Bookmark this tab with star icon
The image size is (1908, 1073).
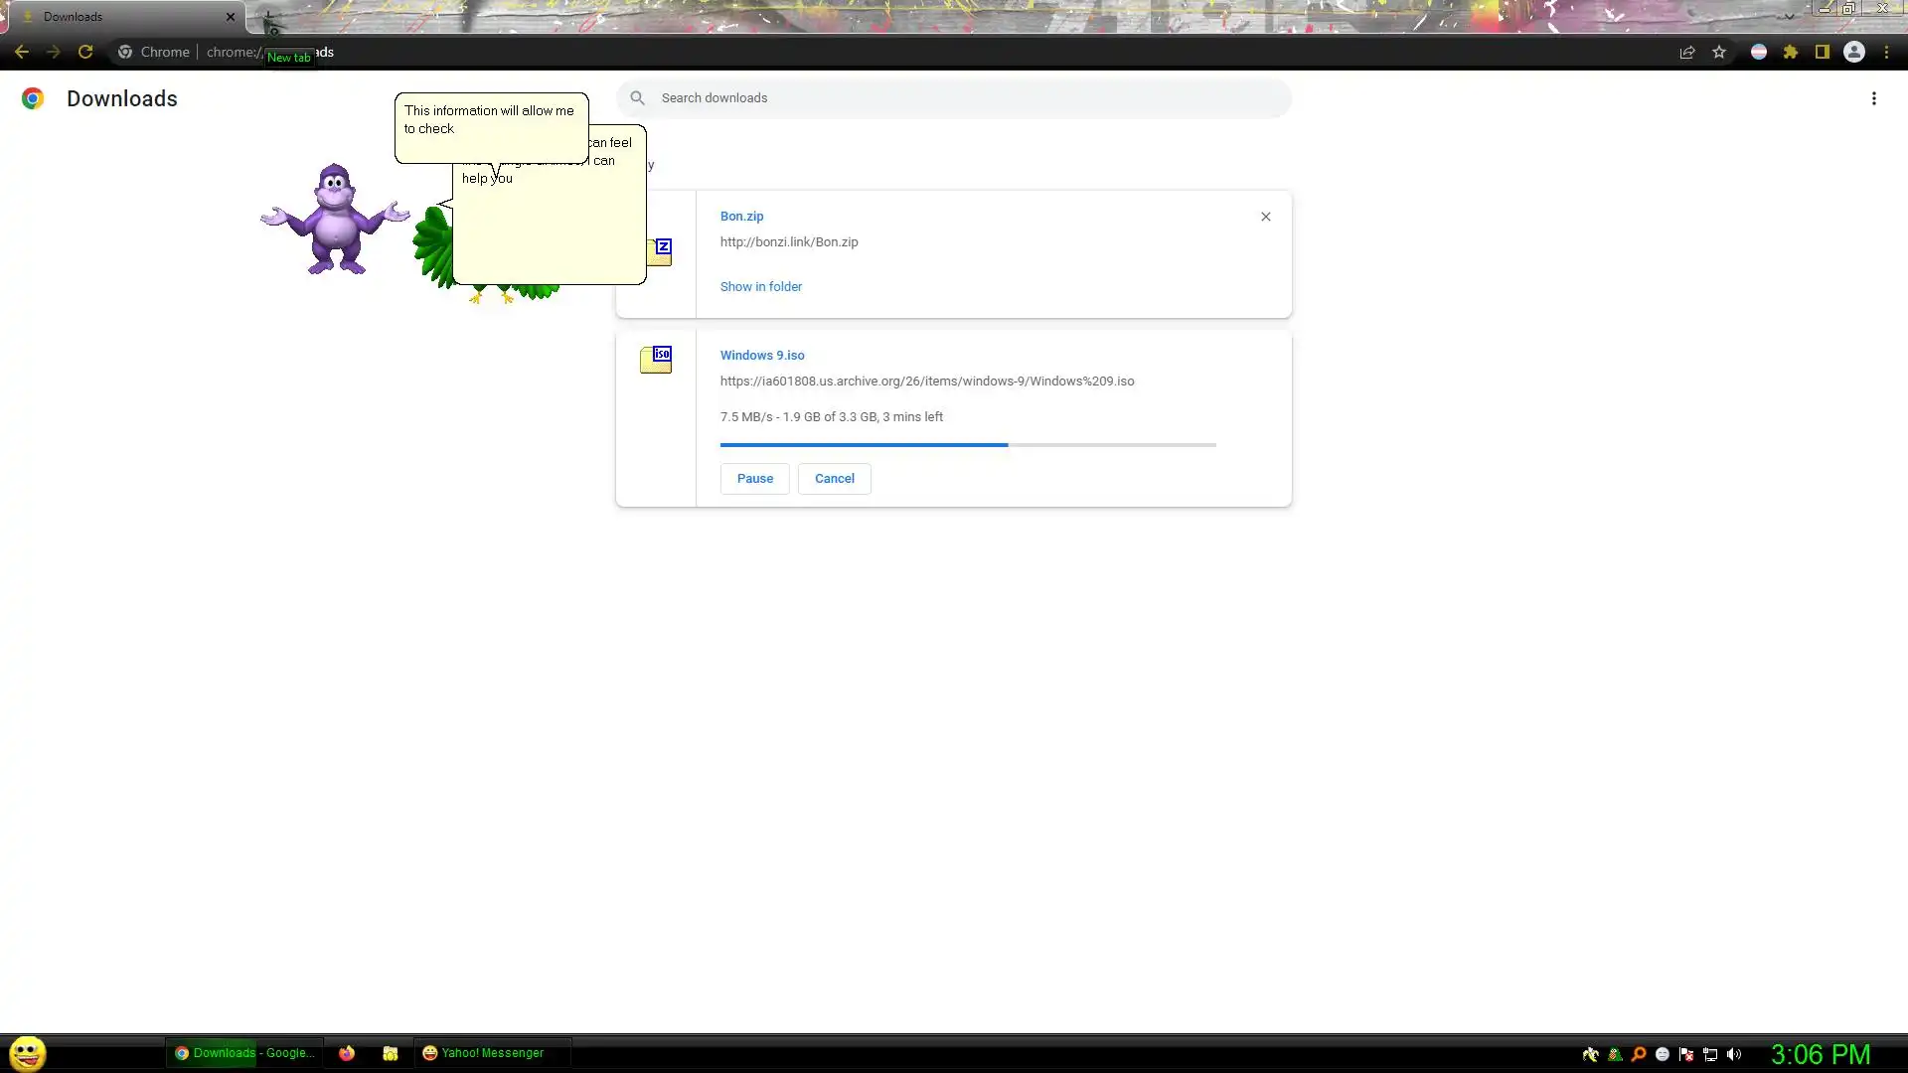(x=1719, y=52)
